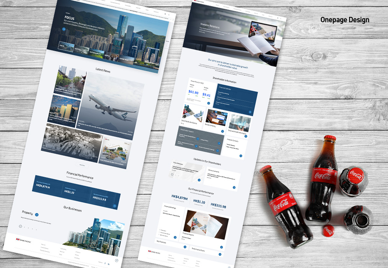The image size is (388, 268).
Task: Click the Press Releases card arrow icon
Action: (199, 180)
